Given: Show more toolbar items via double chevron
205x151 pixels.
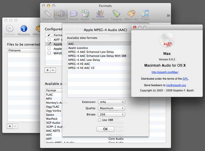Looking at the screenshot, I should coord(168,16).
